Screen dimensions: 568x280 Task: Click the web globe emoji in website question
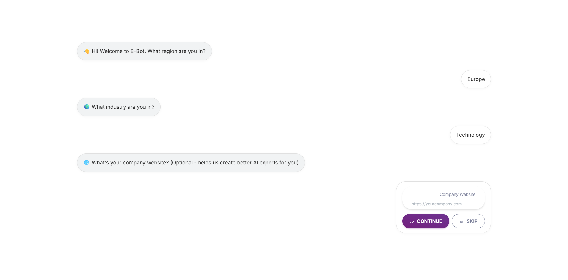[x=86, y=162]
